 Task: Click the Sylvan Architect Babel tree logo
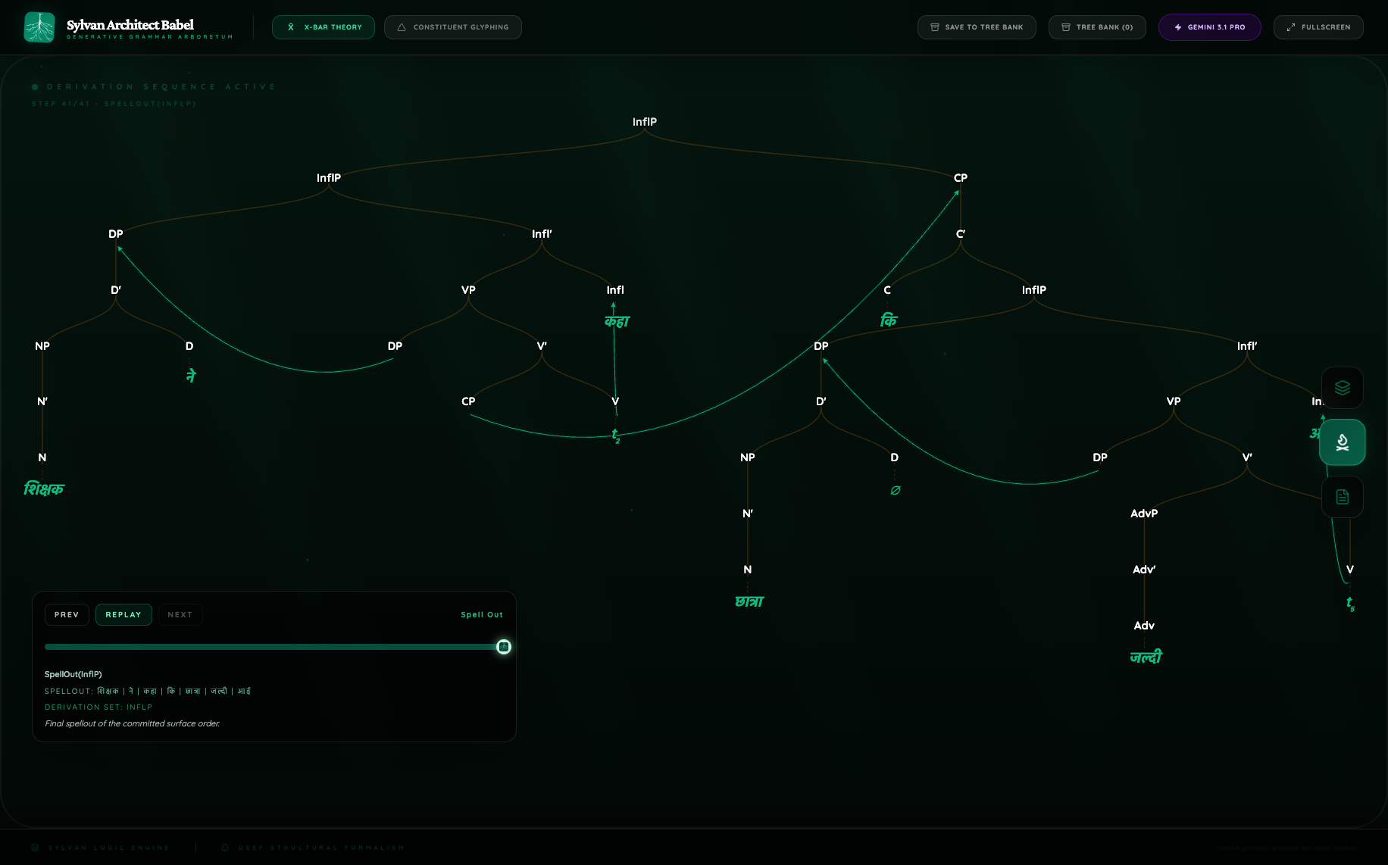pos(39,27)
